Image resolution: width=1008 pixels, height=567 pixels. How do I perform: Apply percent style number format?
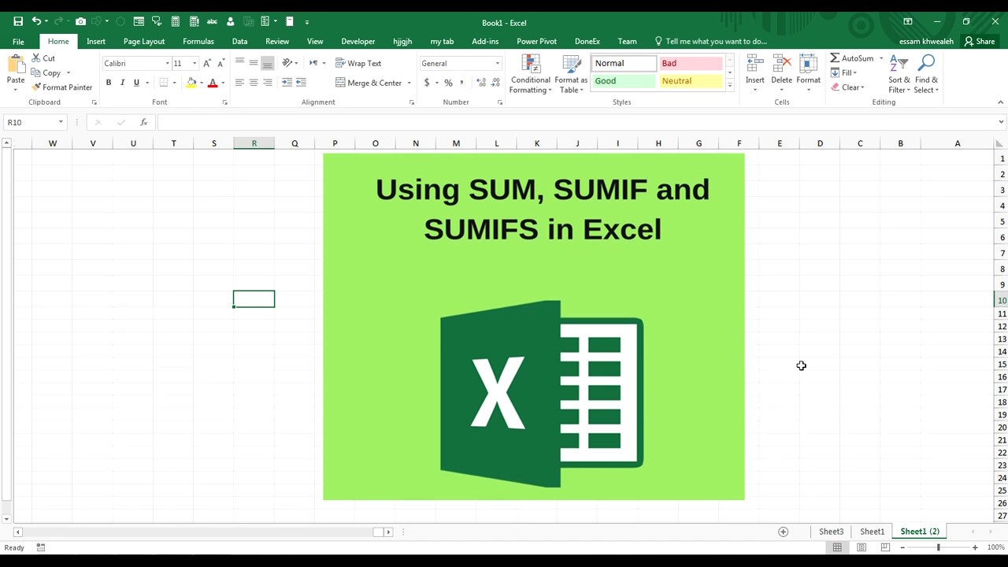[448, 83]
